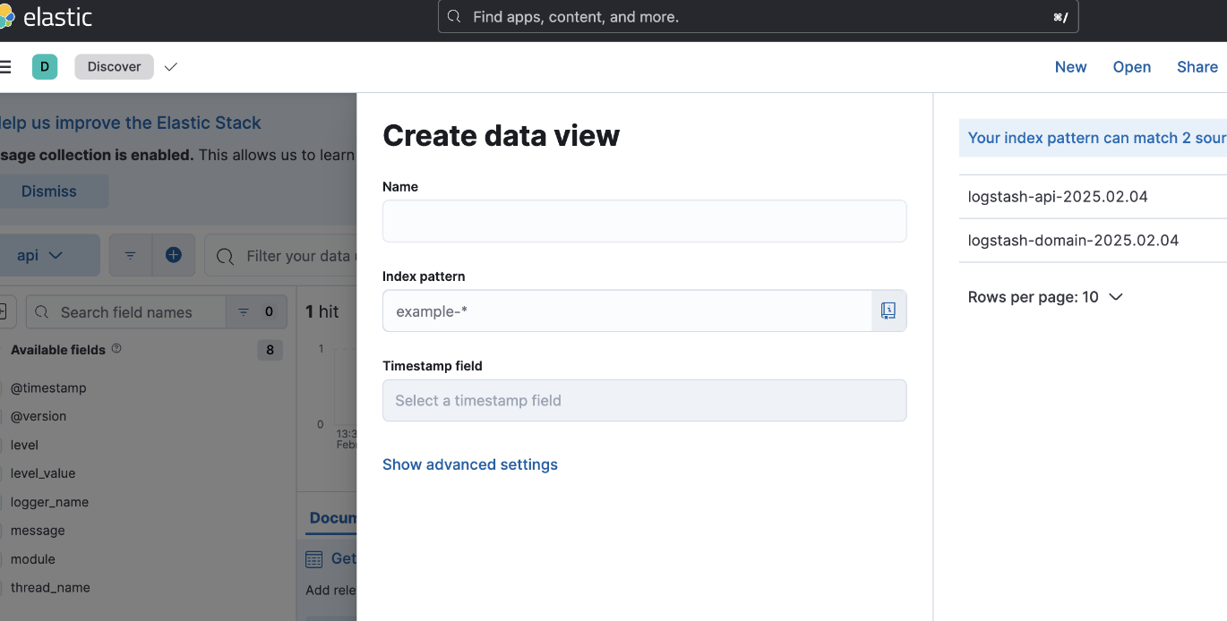Click the data view Name field
This screenshot has height=621, width=1227.
pos(644,221)
